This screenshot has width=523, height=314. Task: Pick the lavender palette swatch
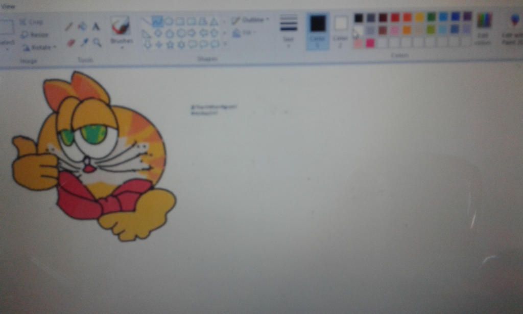click(468, 29)
